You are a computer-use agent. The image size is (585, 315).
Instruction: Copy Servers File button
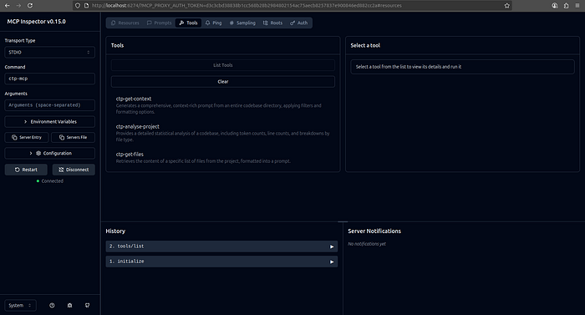(74, 137)
